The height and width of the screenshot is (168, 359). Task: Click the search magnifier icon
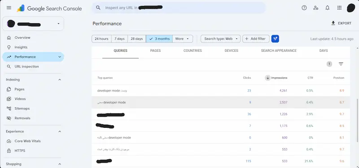(x=98, y=8)
